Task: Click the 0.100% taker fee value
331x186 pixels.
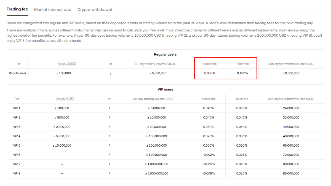Action: (x=242, y=73)
